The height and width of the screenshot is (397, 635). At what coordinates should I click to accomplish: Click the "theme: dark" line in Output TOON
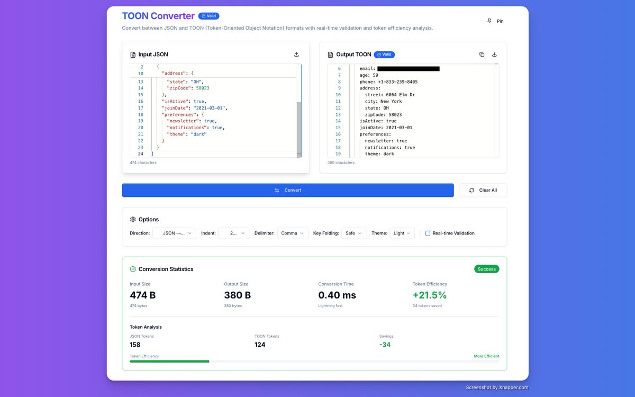coord(379,154)
